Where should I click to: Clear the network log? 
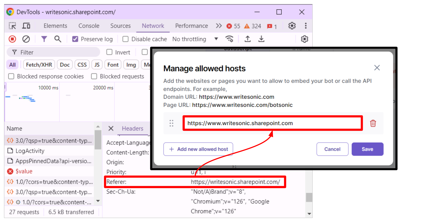click(26, 39)
